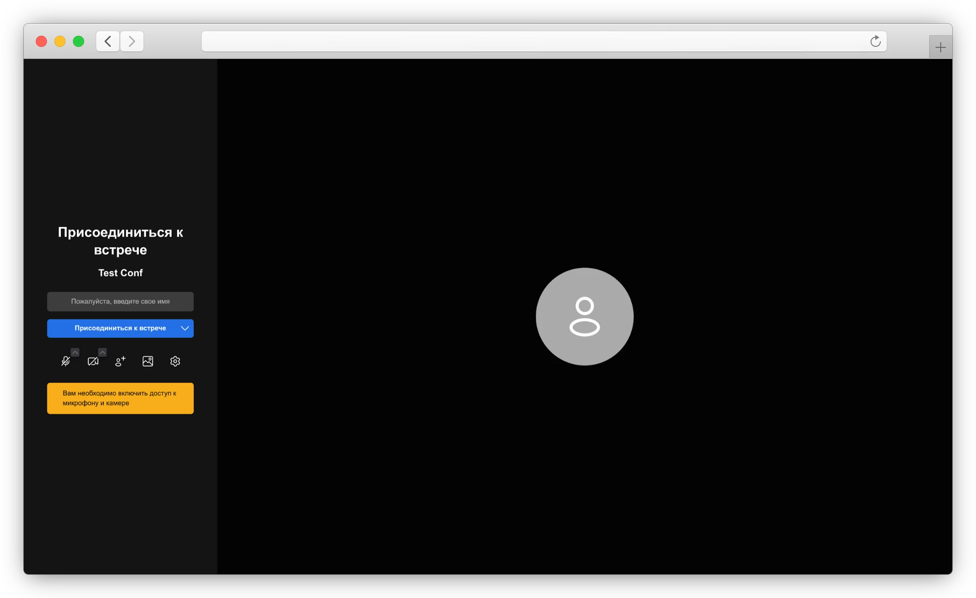Viewport: 976px width, 598px height.
Task: Maximize the browser window with green button
Action: (79, 41)
